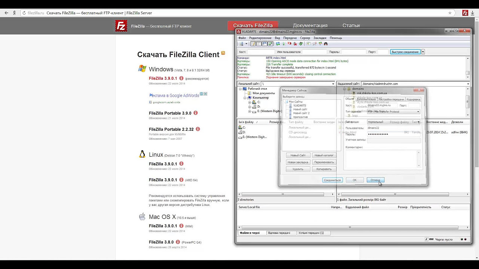Click the Пользователь field in Site Manager

point(393,128)
